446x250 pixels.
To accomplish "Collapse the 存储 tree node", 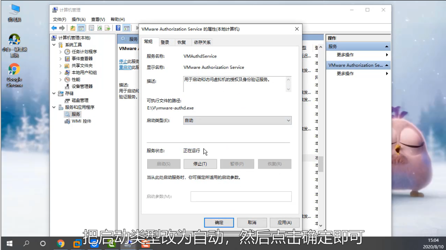I will [54, 93].
